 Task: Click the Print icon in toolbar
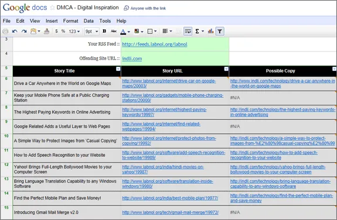click(5, 32)
